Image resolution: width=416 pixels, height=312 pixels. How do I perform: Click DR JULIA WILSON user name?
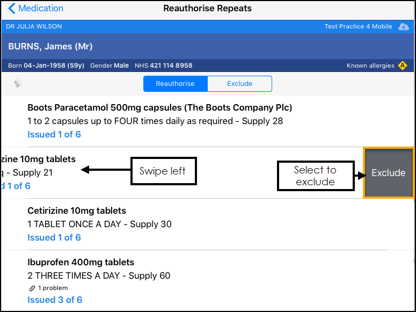point(34,26)
